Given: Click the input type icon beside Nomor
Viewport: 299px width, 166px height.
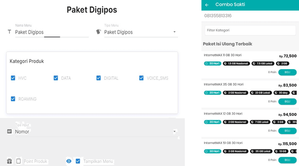Looking at the screenshot, I should point(9,131).
